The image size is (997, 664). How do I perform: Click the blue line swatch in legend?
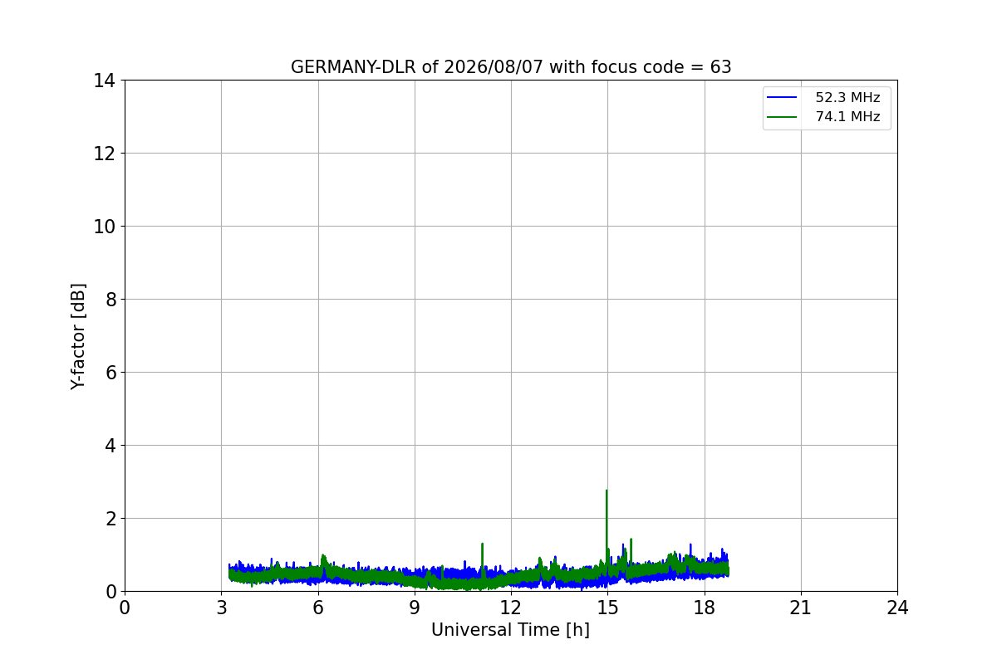pos(782,98)
